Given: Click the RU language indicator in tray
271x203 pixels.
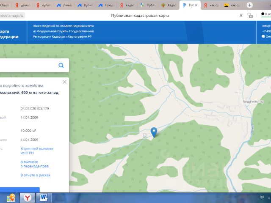Looking at the screenshot, I should [261, 198].
